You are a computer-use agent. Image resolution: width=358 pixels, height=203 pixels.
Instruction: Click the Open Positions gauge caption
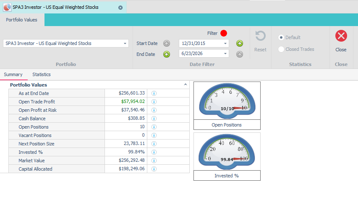(x=227, y=125)
